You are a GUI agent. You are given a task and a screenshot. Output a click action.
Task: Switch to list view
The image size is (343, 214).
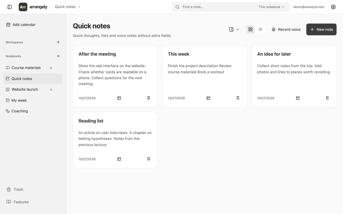point(260,29)
